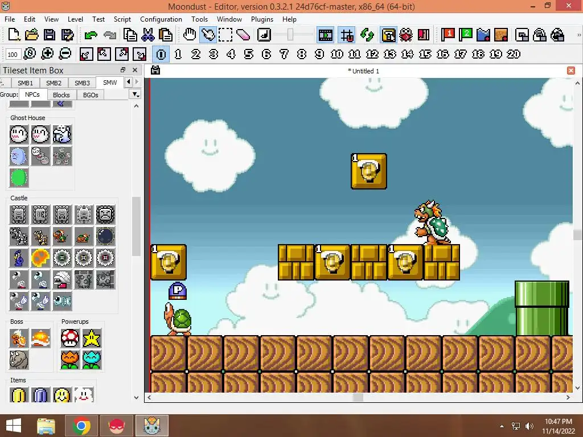The width and height of the screenshot is (583, 437).
Task: Click the padlock lock icon
Action: click(x=540, y=35)
